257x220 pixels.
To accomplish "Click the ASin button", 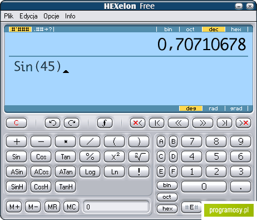I will (17, 172).
